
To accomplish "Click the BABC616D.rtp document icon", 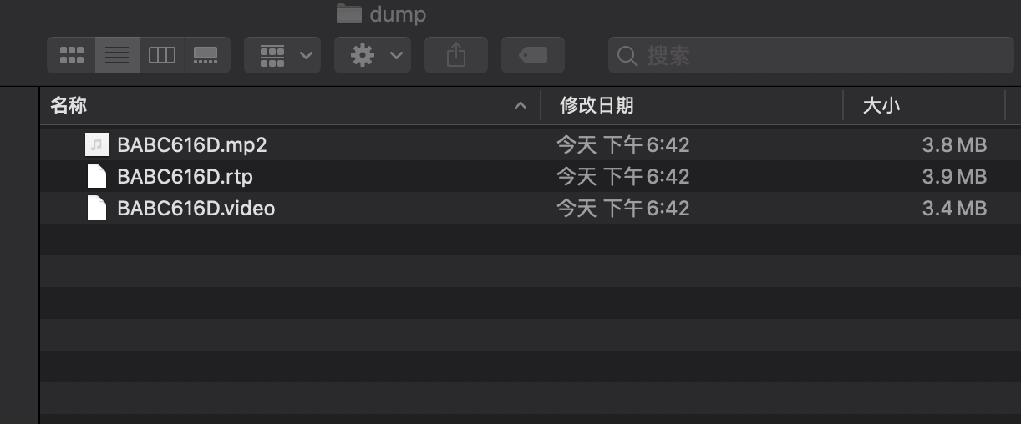I will [97, 177].
